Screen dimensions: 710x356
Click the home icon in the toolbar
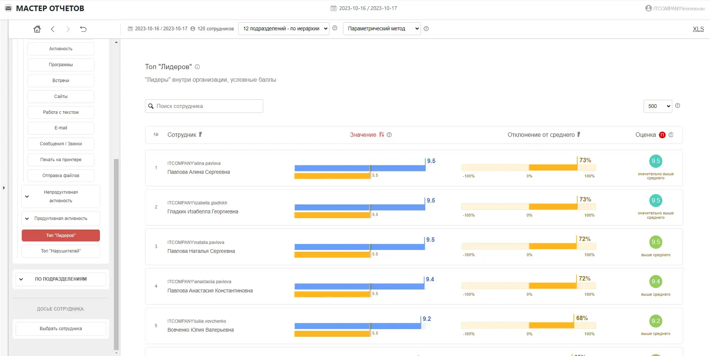tap(37, 29)
